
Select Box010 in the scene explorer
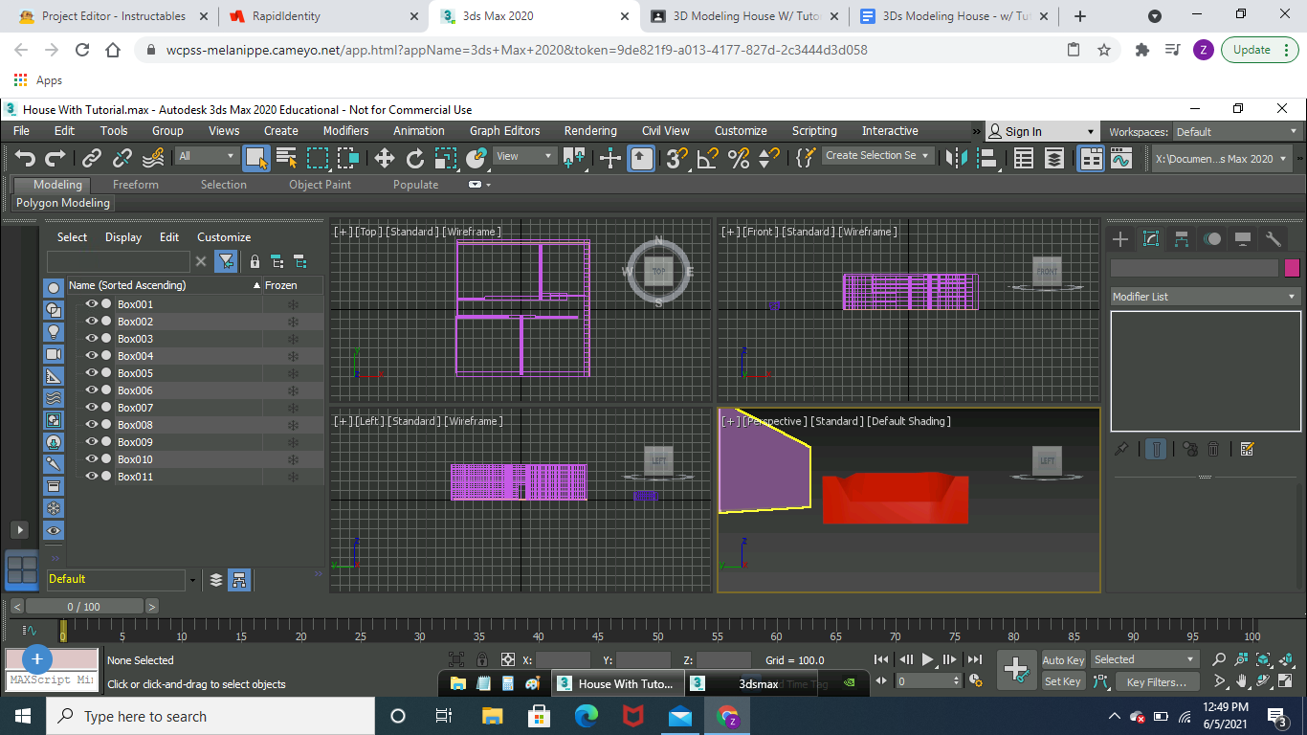135,459
